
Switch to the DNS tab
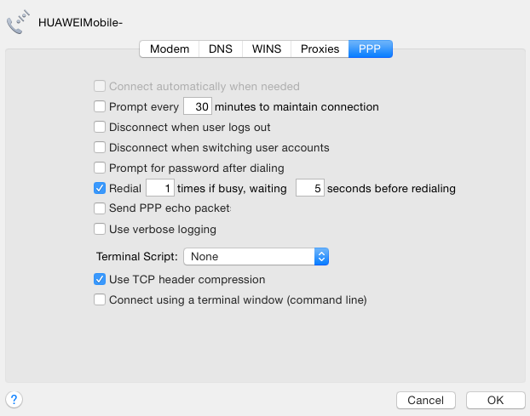coord(221,48)
